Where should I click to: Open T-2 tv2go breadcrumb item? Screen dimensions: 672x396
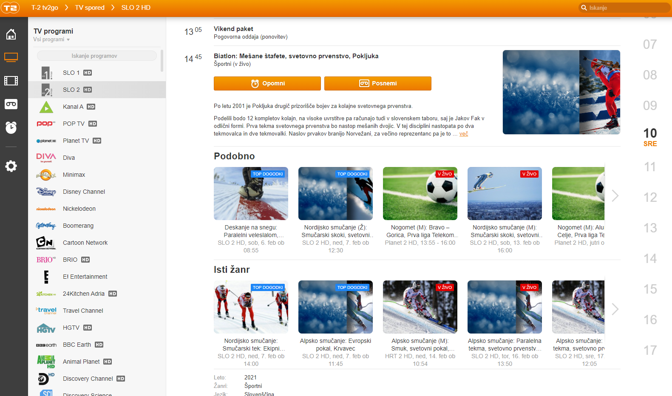pos(45,8)
